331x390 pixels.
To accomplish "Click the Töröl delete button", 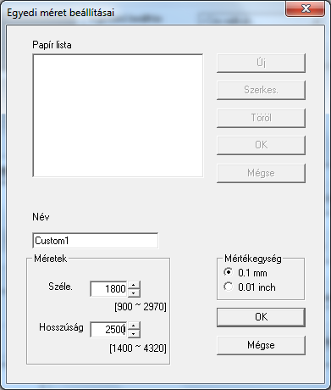I will (261, 118).
